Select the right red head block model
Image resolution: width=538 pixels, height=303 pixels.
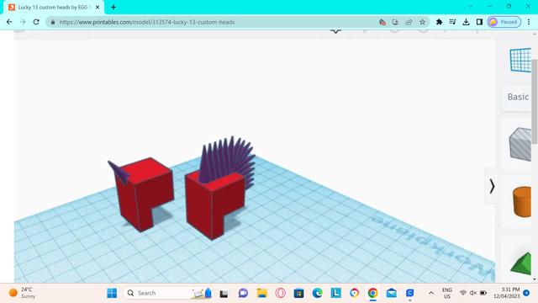tap(215, 206)
